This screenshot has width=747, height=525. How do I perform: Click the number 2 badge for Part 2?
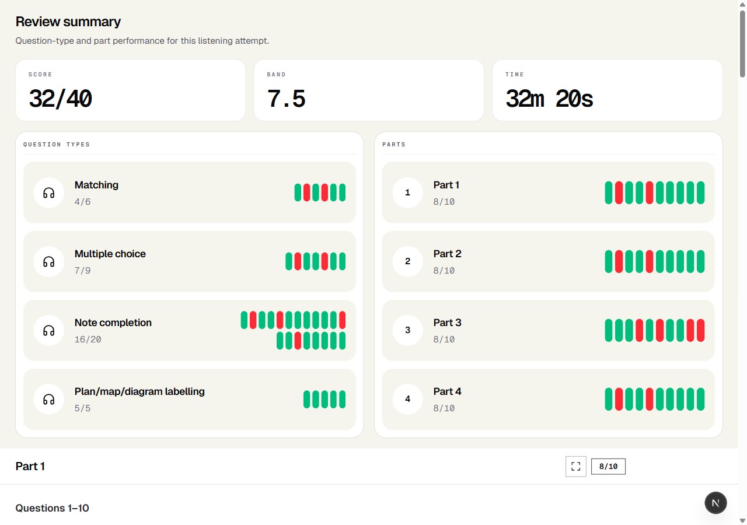[407, 261]
